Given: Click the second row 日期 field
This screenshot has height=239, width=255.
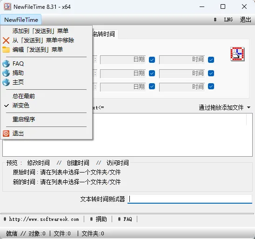Looking at the screenshot, I should tap(123, 73).
